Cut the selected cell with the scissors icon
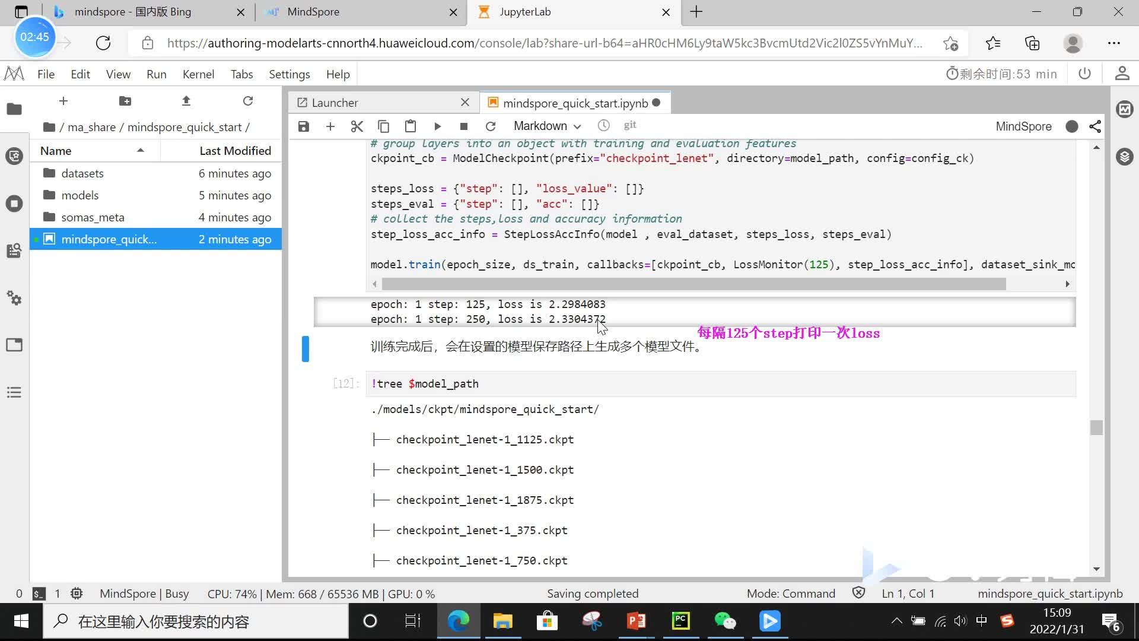This screenshot has width=1139, height=641. pyautogui.click(x=357, y=126)
